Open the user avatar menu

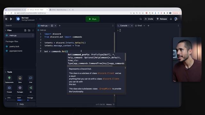tap(176, 19)
